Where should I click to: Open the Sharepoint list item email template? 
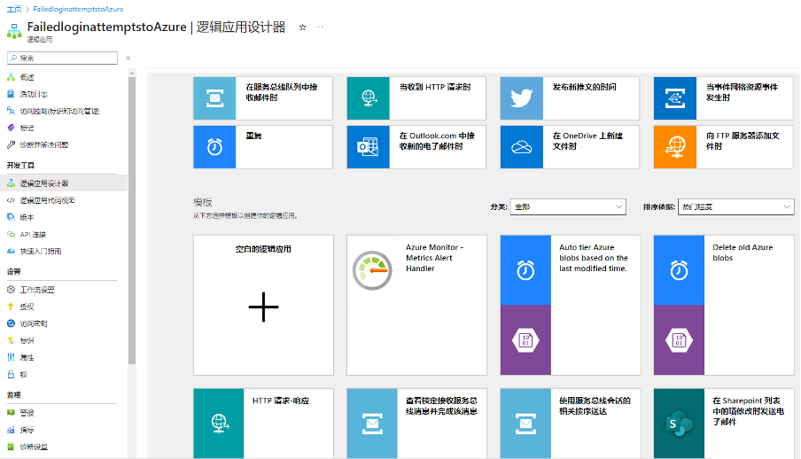click(724, 424)
